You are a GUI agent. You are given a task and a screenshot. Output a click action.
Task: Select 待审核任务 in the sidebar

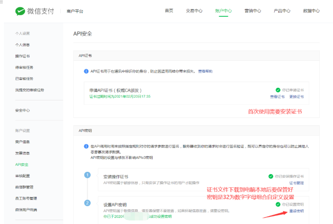pos(24,67)
